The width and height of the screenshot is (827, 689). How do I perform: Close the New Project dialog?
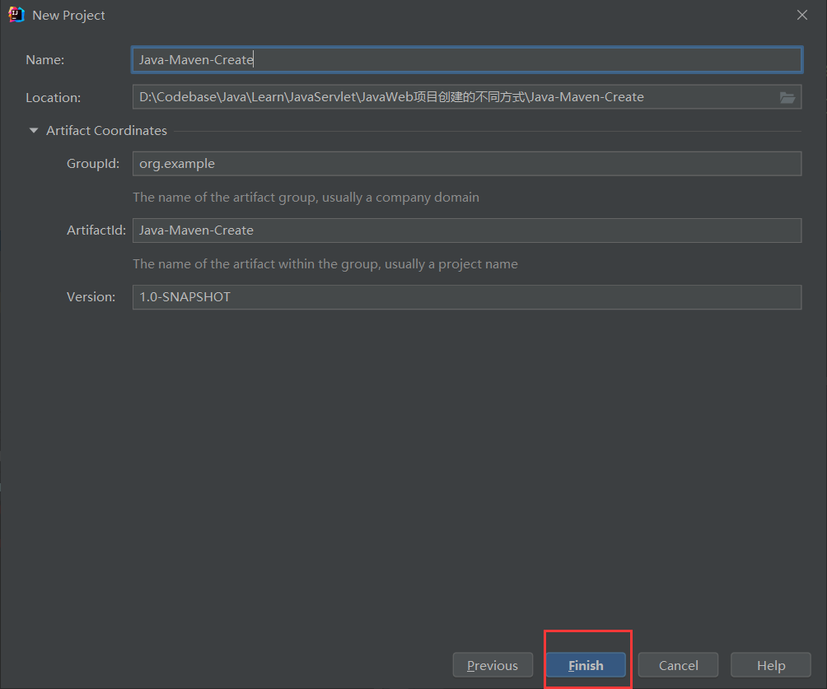point(802,15)
